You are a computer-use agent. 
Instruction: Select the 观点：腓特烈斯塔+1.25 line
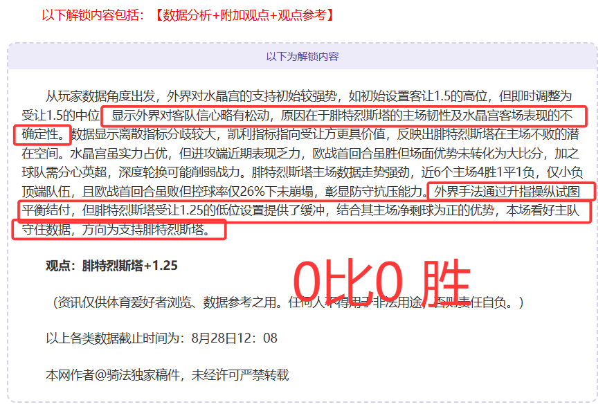(x=111, y=266)
